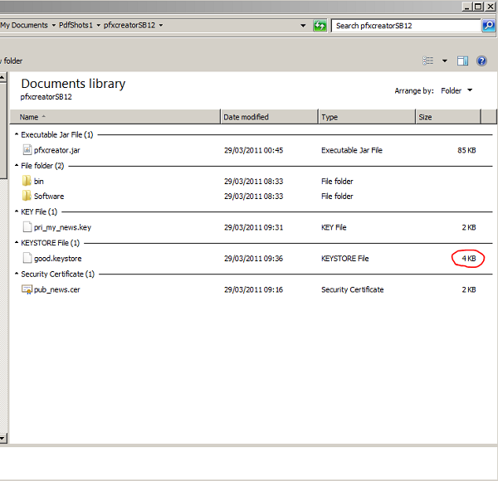Maximize the Explorer window
The image size is (498, 481).
tap(478, 7)
